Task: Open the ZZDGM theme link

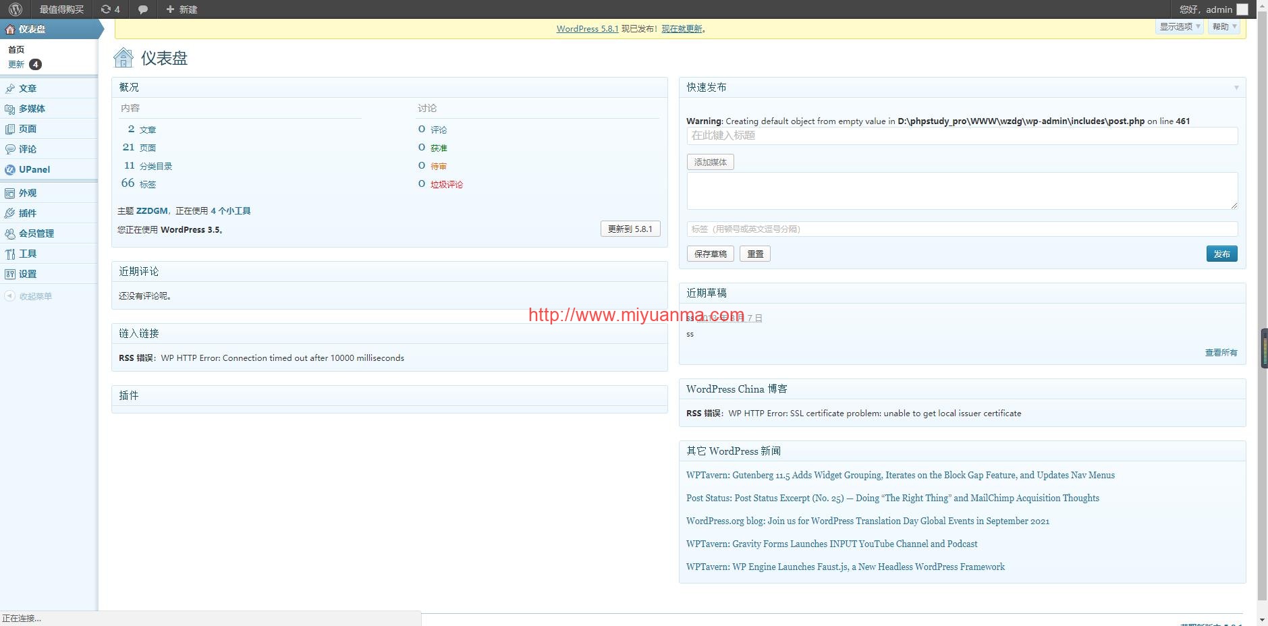Action: click(x=152, y=211)
